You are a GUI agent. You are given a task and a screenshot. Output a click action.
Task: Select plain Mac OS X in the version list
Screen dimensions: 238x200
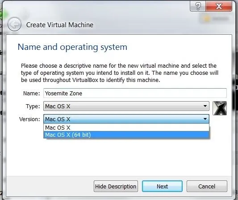[x=126, y=128]
